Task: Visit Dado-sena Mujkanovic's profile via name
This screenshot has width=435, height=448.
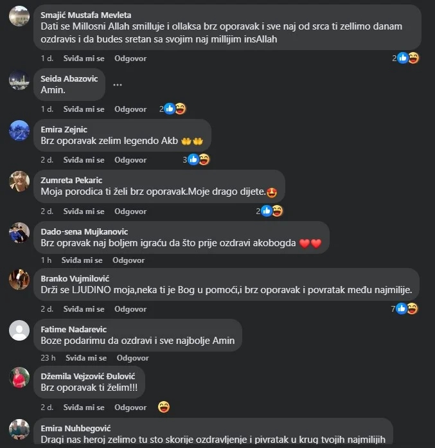Action: 84,232
